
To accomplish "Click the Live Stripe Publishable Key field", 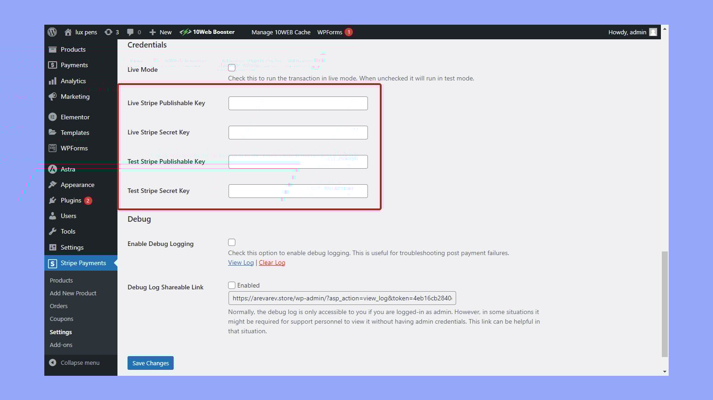I will coord(298,103).
